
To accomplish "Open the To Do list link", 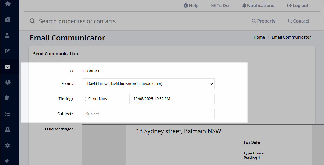I will (220, 6).
